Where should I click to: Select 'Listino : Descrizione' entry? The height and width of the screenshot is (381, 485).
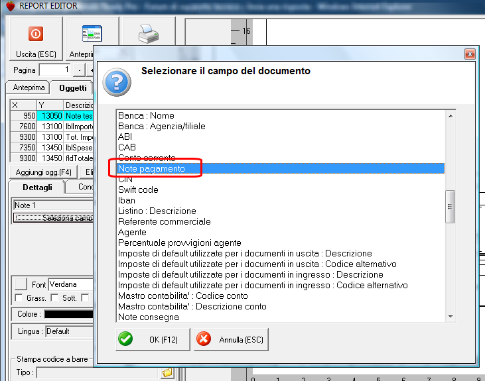[x=281, y=211]
